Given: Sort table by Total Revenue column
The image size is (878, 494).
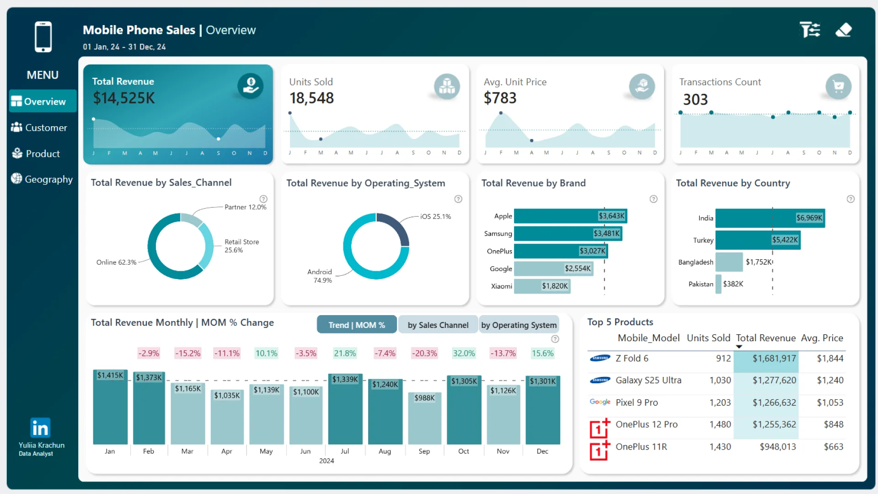Looking at the screenshot, I should pos(766,338).
